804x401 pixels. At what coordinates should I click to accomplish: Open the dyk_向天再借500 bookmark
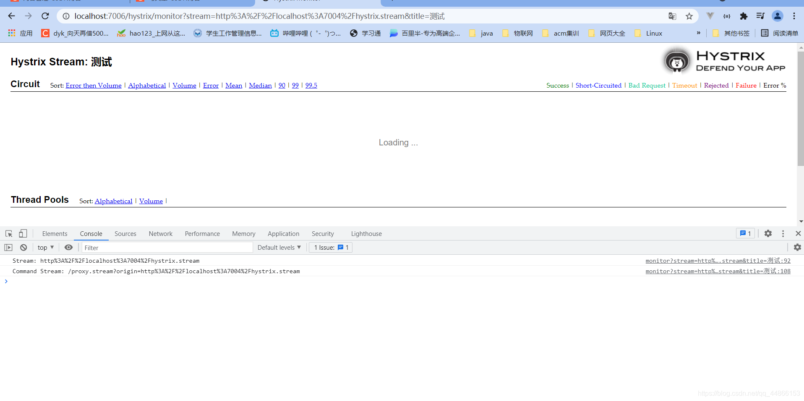tap(75, 33)
